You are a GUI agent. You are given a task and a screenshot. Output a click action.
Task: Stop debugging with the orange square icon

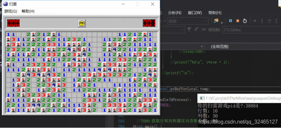[238, 21]
